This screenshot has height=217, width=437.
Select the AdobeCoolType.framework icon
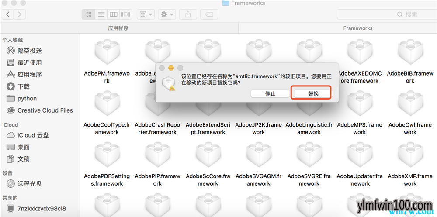[x=107, y=103]
